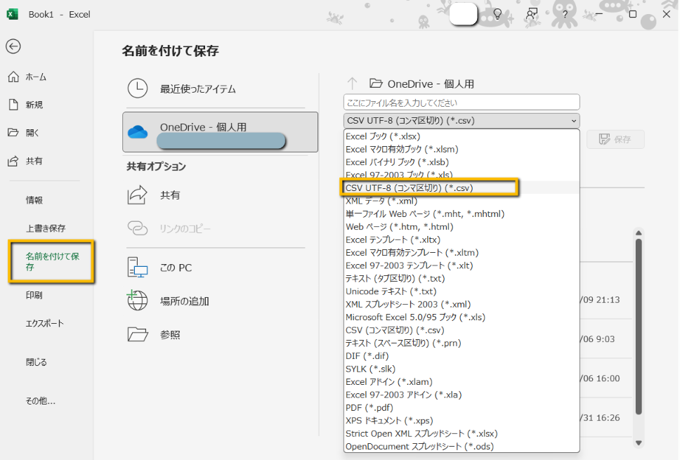680x460 pixels.
Task: Select DIF (*.dif) format
Action: [x=462, y=356]
